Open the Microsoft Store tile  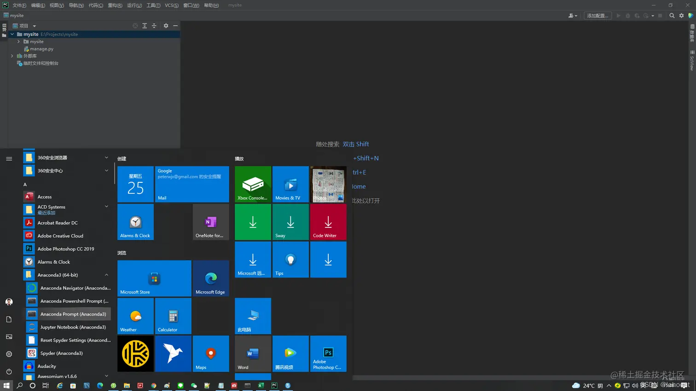pos(154,278)
